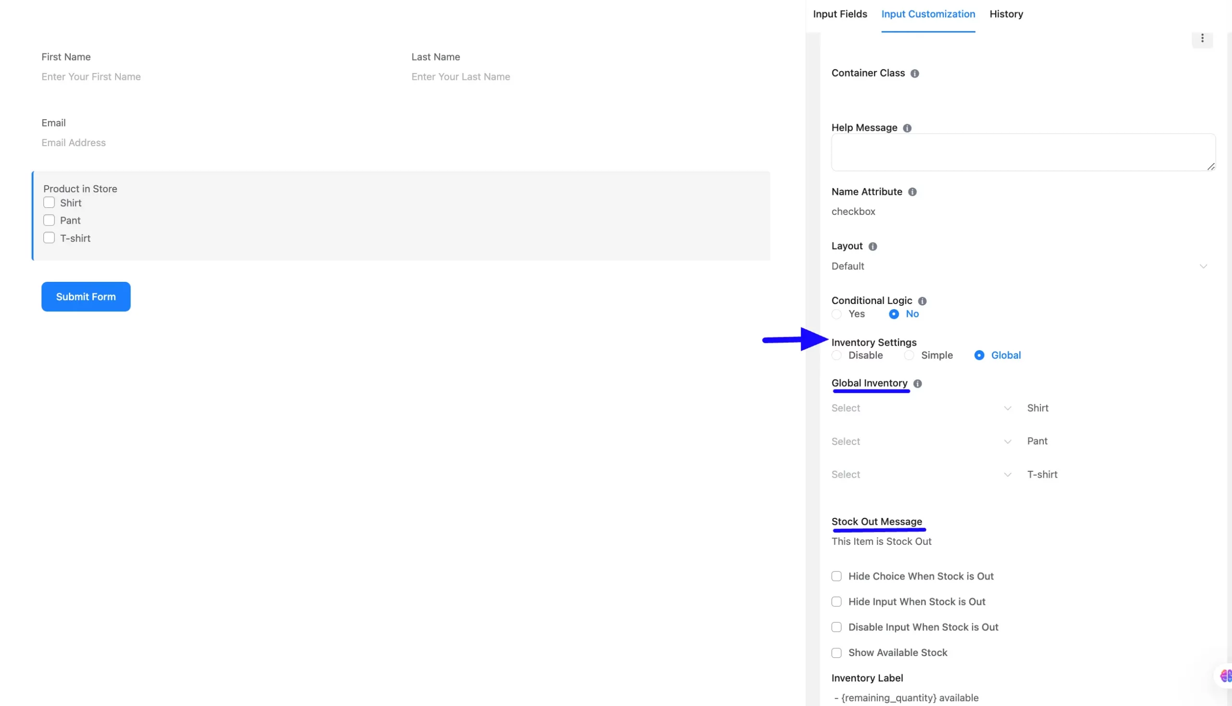Open the History tab
The height and width of the screenshot is (706, 1232).
pos(1006,14)
